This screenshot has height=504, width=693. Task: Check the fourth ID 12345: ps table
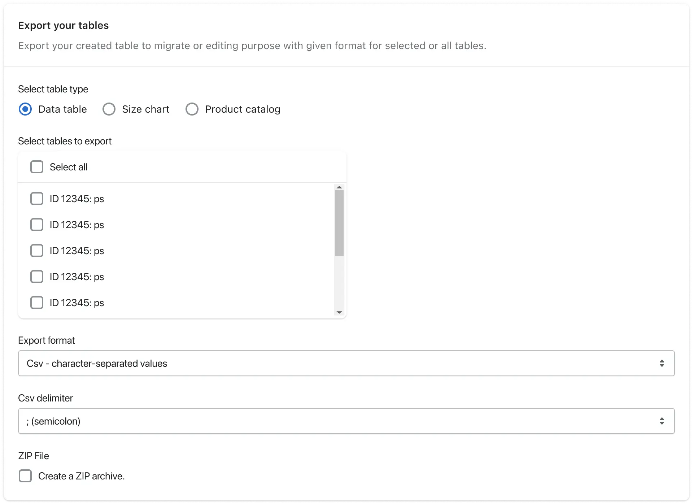click(x=37, y=277)
